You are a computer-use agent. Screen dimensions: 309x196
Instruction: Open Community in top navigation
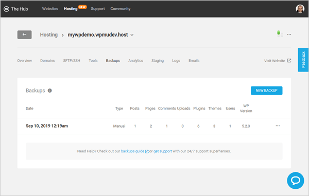tap(120, 9)
